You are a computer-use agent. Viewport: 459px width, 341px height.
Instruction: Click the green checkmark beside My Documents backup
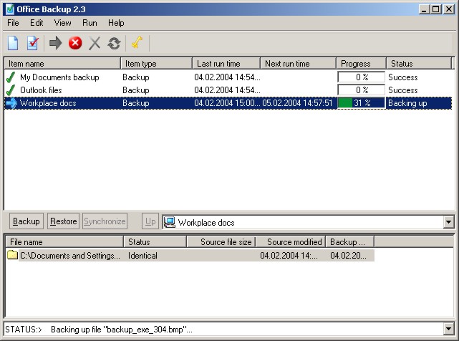click(x=11, y=77)
